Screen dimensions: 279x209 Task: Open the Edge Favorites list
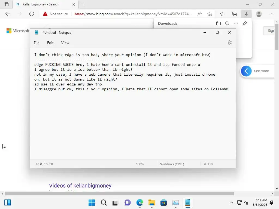pyautogui.click(x=222, y=14)
